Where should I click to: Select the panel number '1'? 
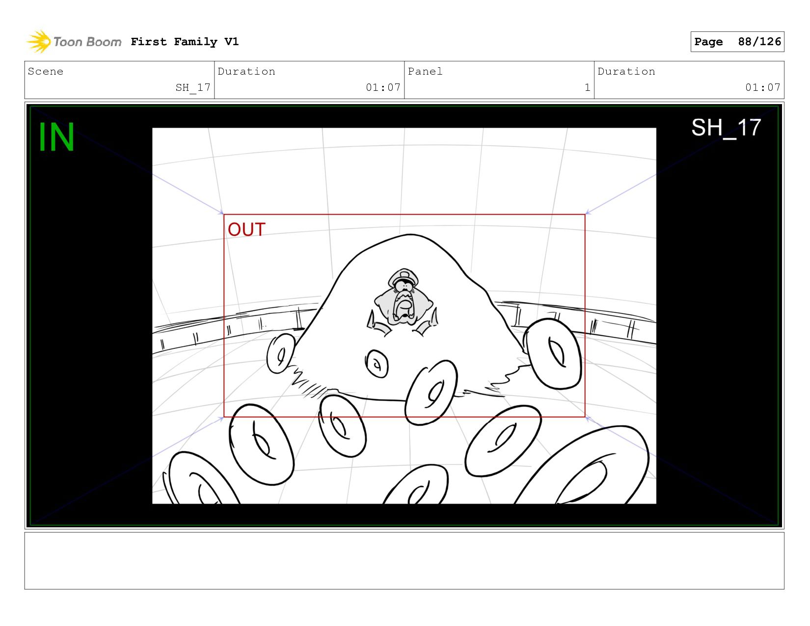click(587, 88)
